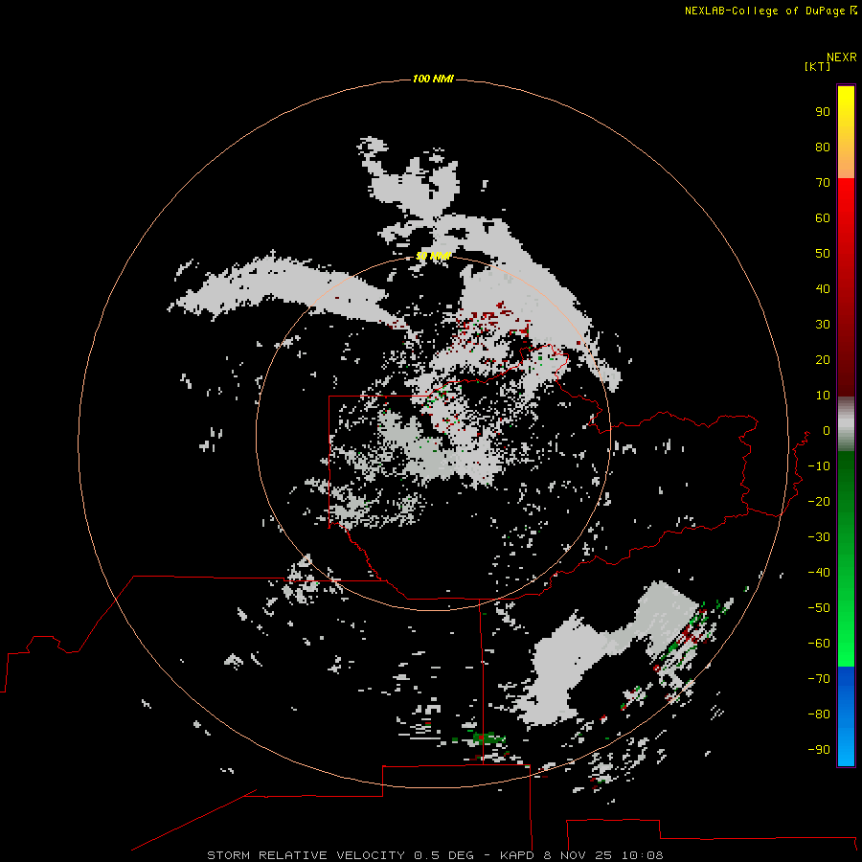Select the 0 value on velocity scale
862x862 pixels.
pos(827,431)
